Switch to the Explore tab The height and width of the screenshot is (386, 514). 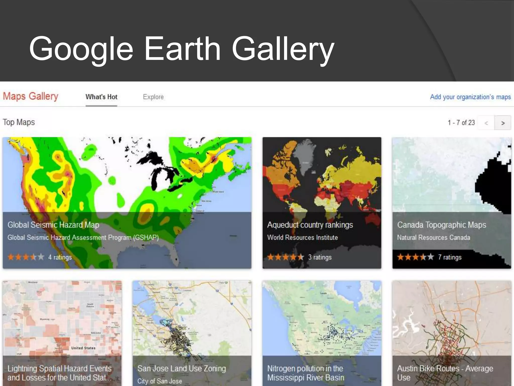153,97
